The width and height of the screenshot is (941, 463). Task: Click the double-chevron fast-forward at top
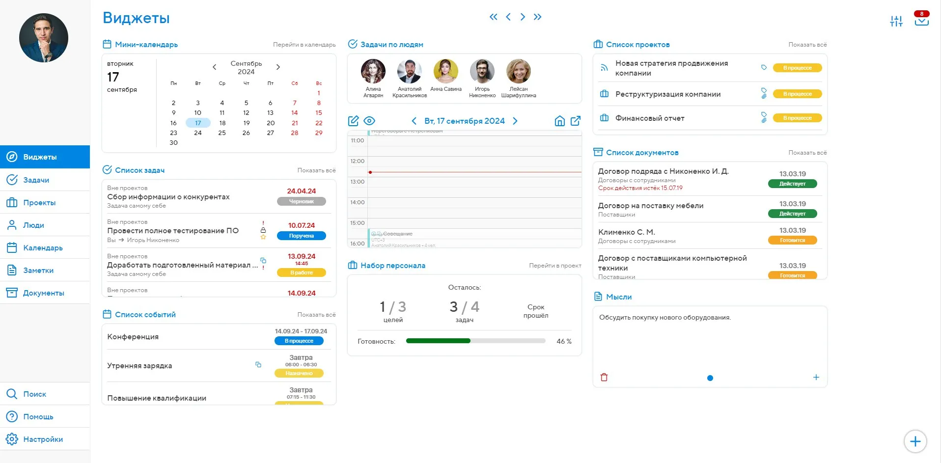coord(537,16)
